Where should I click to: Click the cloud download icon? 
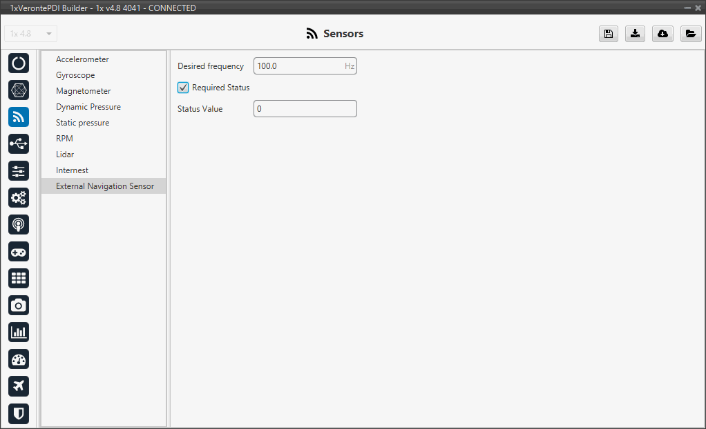tap(662, 34)
